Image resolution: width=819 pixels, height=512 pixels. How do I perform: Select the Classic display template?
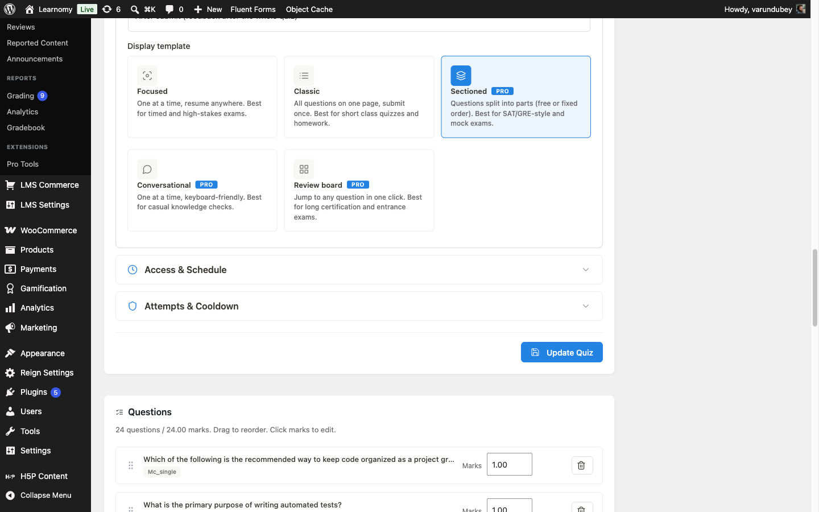[359, 97]
